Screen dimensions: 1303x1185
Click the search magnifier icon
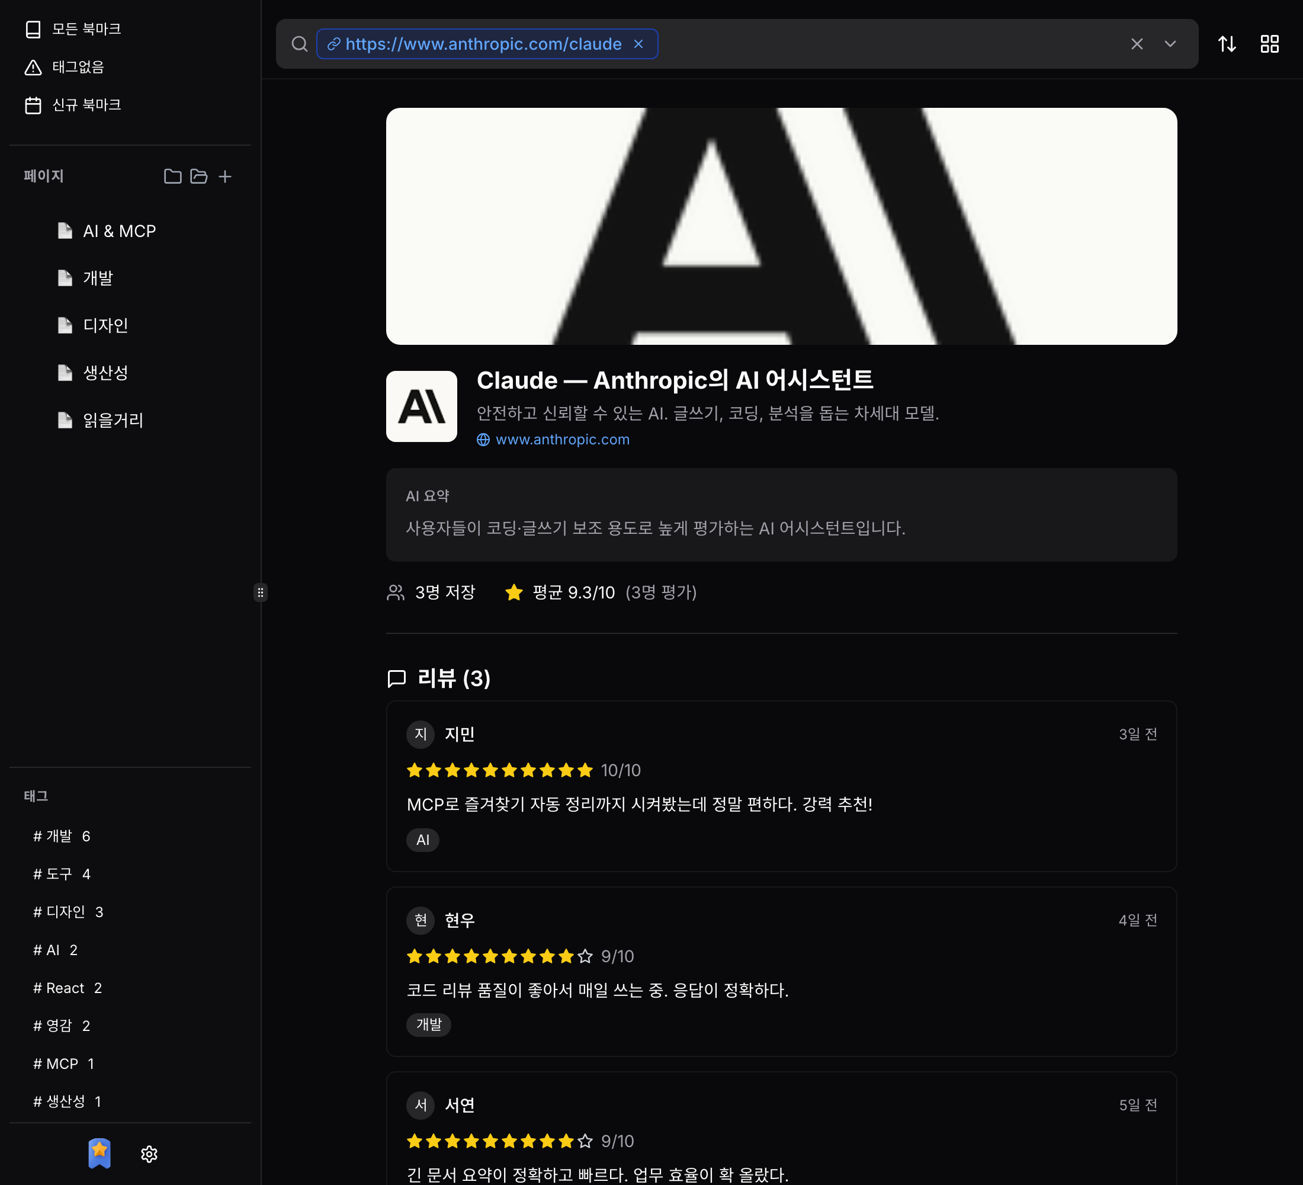point(299,44)
